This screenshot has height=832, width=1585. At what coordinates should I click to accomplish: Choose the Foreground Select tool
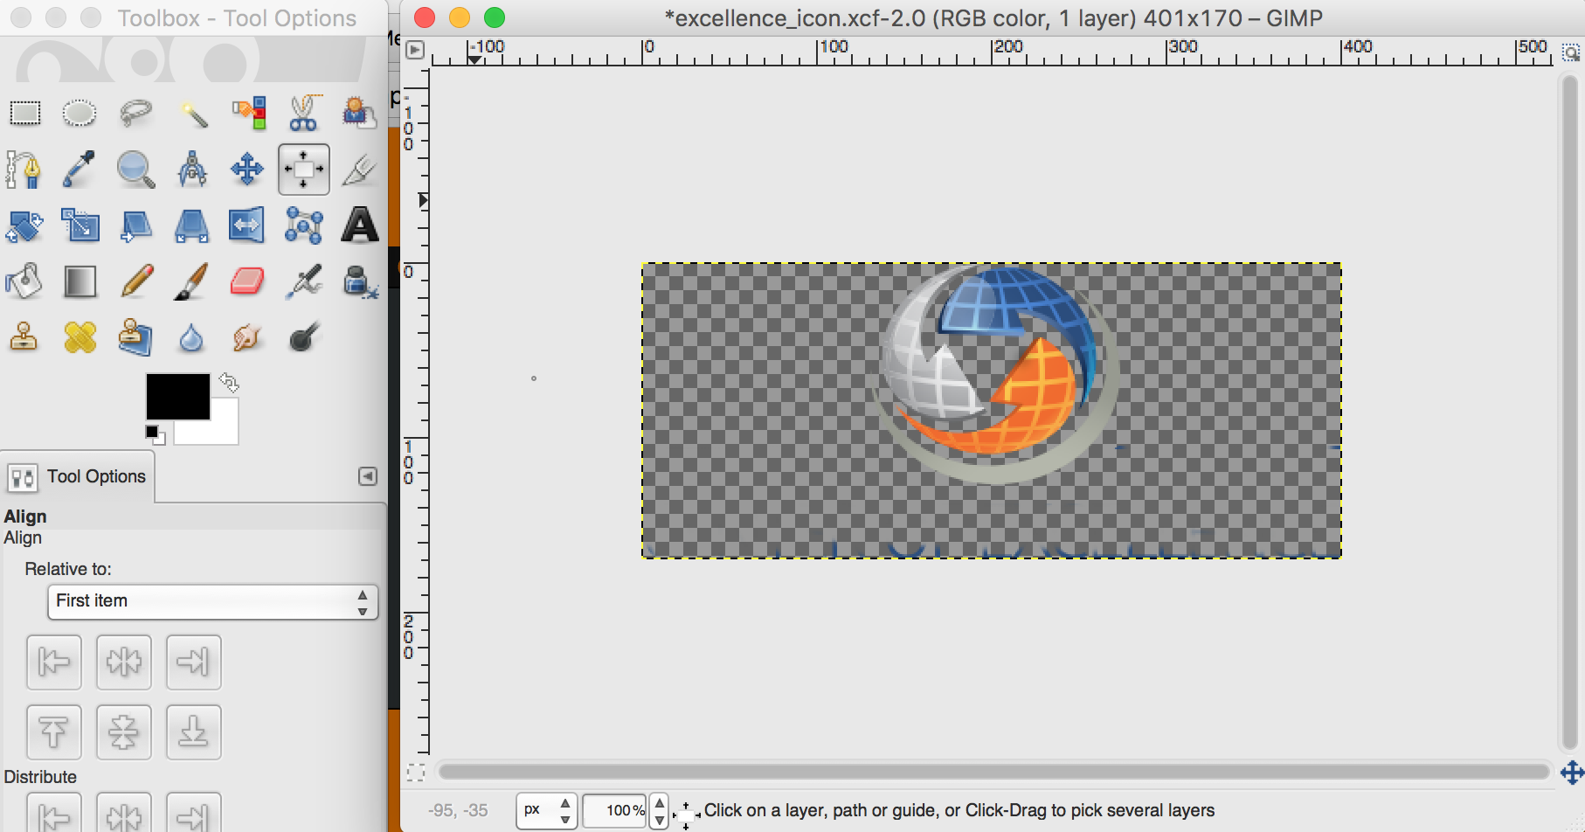pos(359,113)
